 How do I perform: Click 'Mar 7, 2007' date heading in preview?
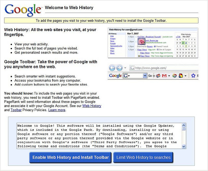[133, 34]
